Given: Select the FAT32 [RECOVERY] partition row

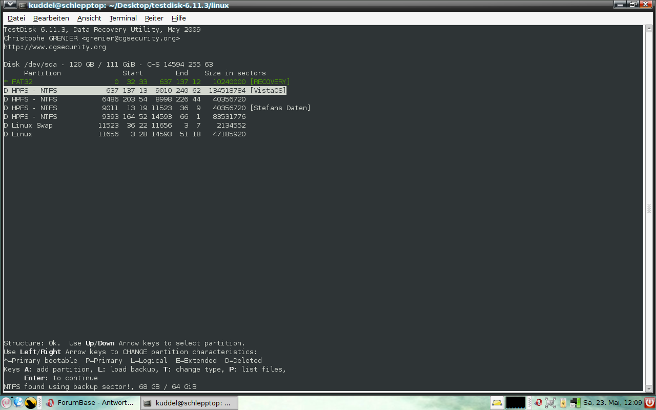Looking at the screenshot, I should tap(147, 82).
